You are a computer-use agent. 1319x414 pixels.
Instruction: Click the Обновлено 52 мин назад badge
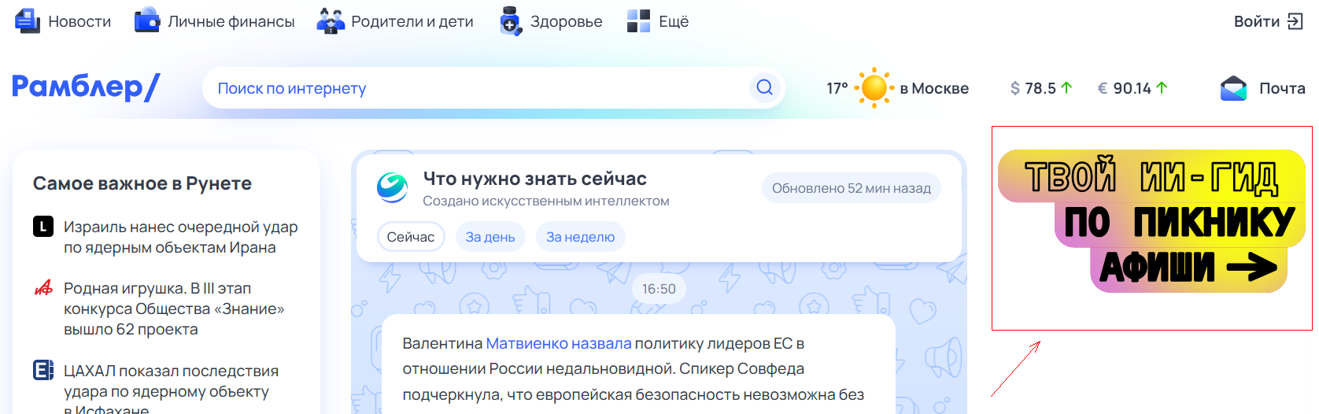pos(852,188)
